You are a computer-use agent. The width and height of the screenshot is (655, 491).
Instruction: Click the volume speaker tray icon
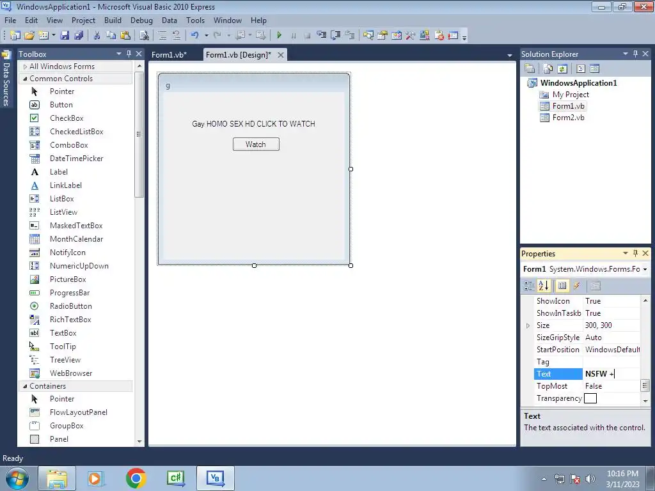point(590,478)
